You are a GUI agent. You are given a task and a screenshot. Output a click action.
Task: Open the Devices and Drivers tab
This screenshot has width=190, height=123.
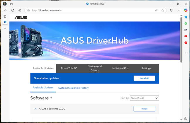click(x=94, y=68)
